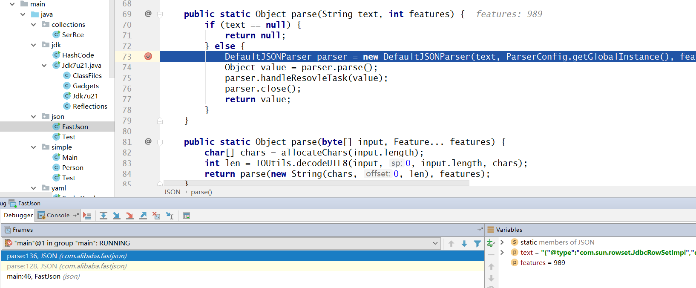The image size is (696, 288).
Task: Click the Run to Cursor icon
Action: pos(170,216)
